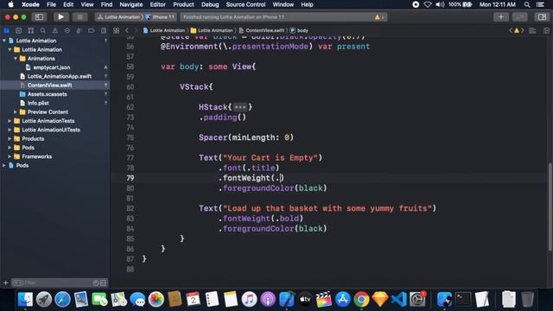Show the Test navigator diamond icon

tap(67, 31)
